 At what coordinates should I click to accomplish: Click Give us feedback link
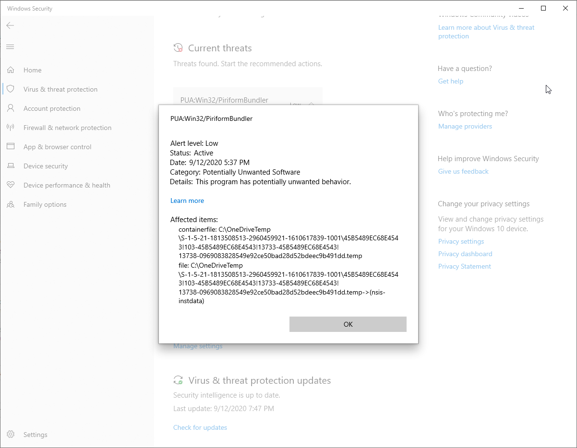coord(463,171)
